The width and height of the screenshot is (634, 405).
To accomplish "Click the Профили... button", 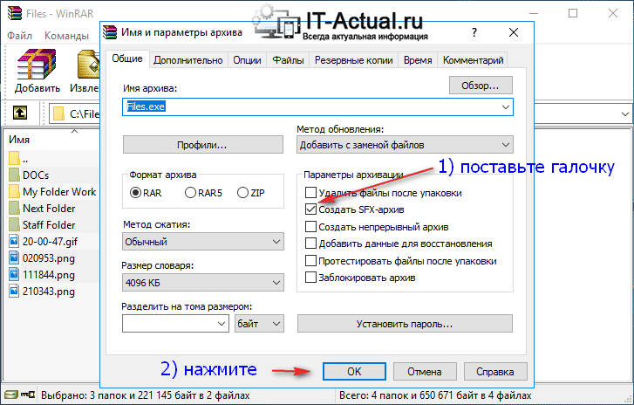I will (203, 145).
